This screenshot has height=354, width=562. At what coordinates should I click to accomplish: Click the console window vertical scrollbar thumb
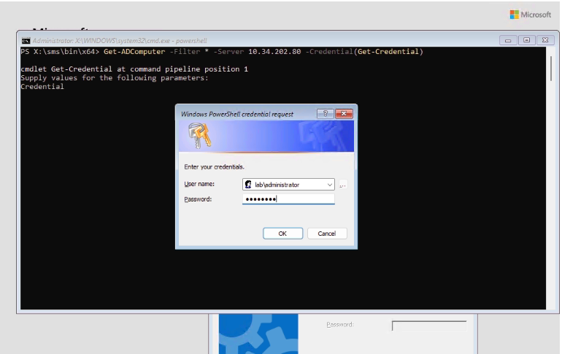click(551, 68)
